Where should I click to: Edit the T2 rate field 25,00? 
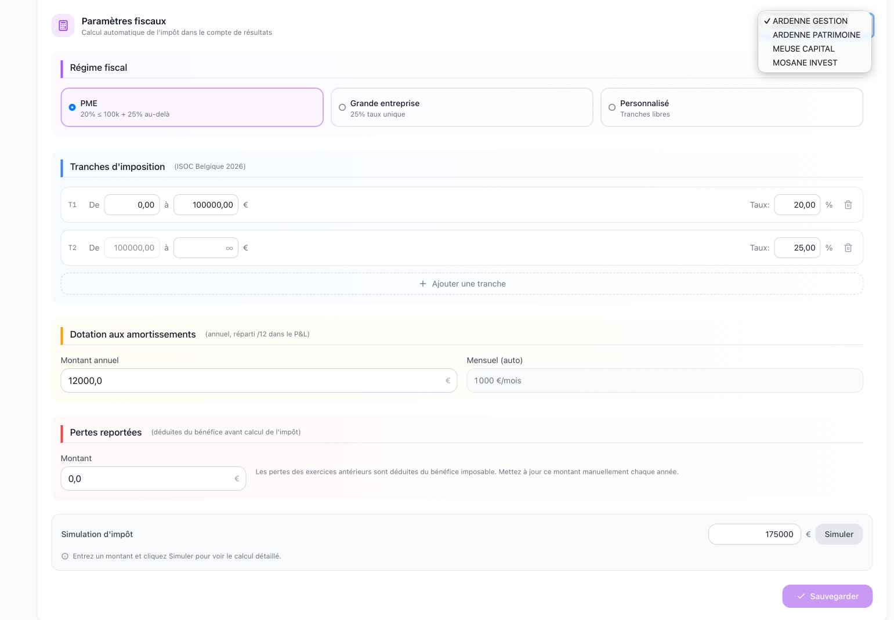pyautogui.click(x=797, y=248)
